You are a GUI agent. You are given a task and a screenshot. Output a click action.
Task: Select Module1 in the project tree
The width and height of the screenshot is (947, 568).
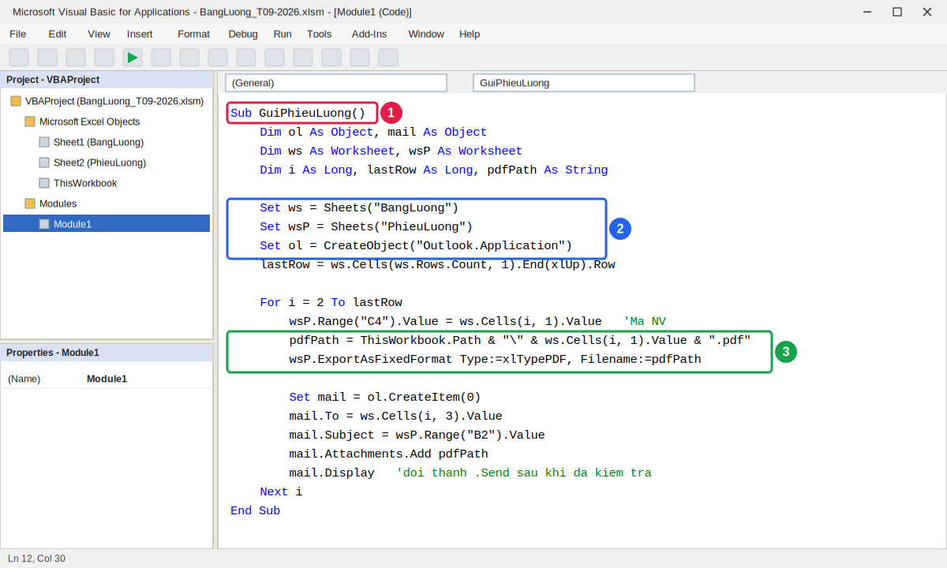(x=107, y=224)
